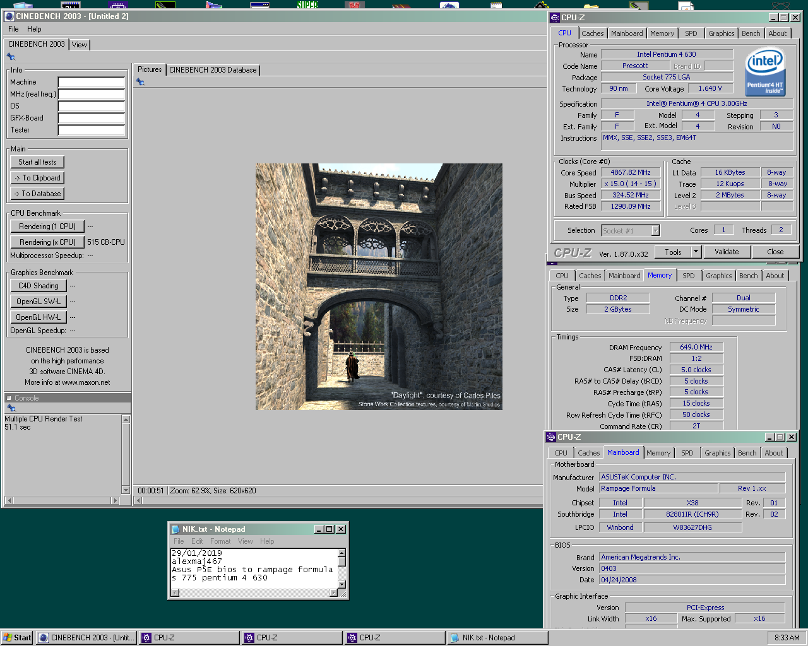
Task: Open the Format menu in Notepad
Action: [220, 541]
